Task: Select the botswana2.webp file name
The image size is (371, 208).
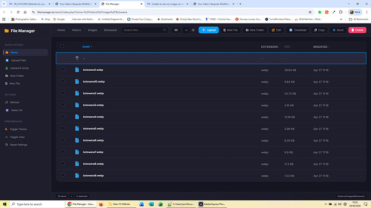Action: (93, 93)
